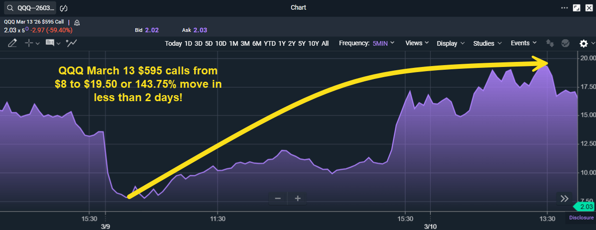Select the pencil drawing tool
The image size is (596, 230).
pos(13,43)
